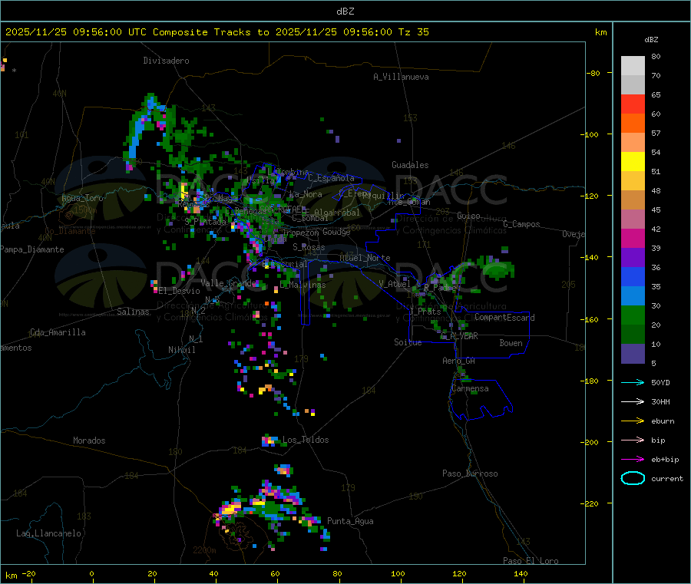The width and height of the screenshot is (691, 584).
Task: Click the yellow 51-54 dBZ legend swatch
Action: tap(633, 162)
